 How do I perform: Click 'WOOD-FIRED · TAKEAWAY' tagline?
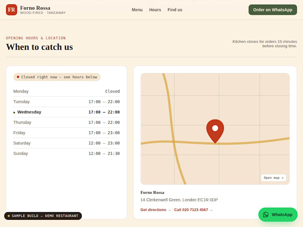(43, 13)
